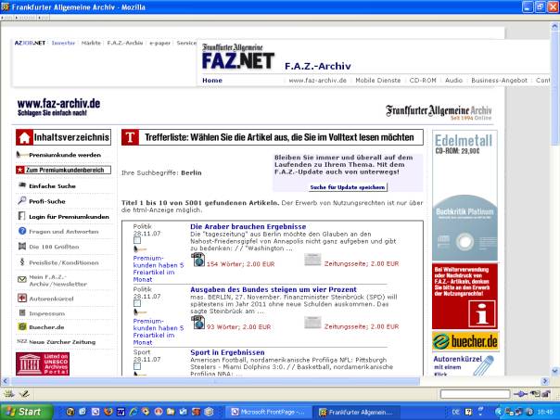The height and width of the screenshot is (420, 560).
Task: Click the Internet Explorer icon in quick launch
Action: click(133, 412)
